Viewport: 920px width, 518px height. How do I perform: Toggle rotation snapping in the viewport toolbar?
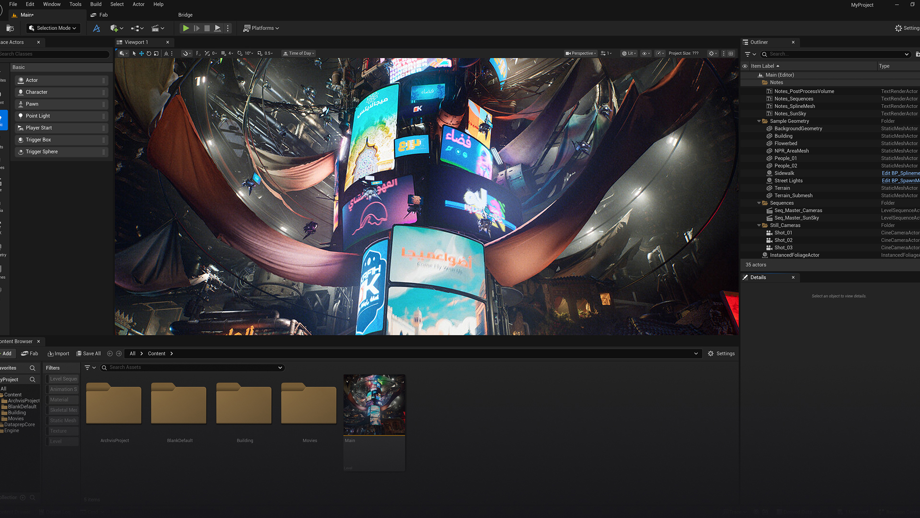240,54
